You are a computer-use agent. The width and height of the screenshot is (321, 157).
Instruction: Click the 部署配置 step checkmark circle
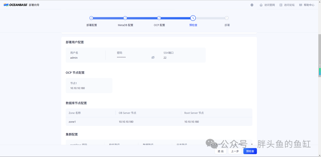pyautogui.click(x=91, y=18)
